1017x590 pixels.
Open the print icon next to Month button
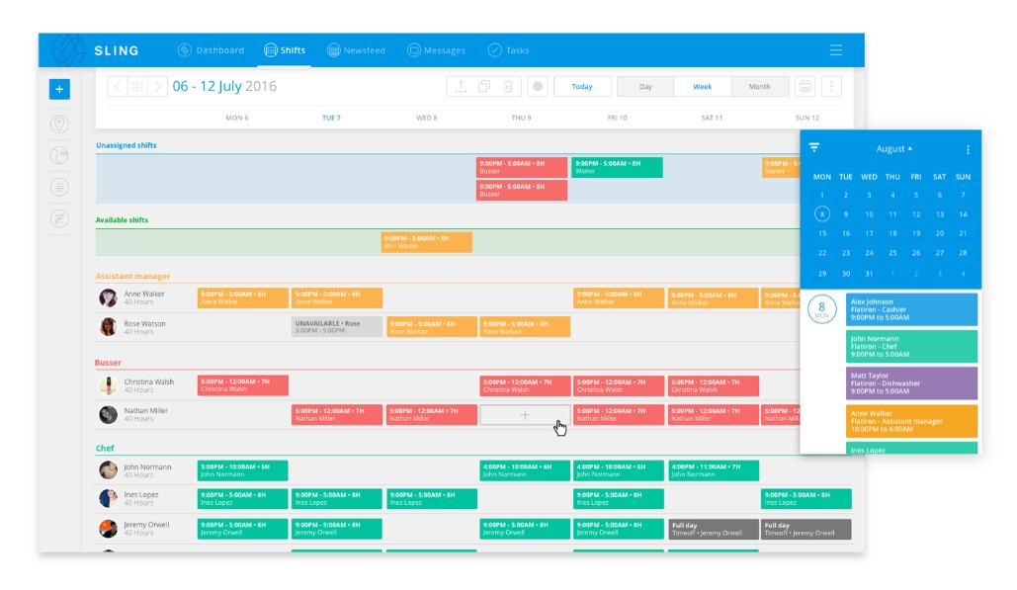(x=805, y=86)
